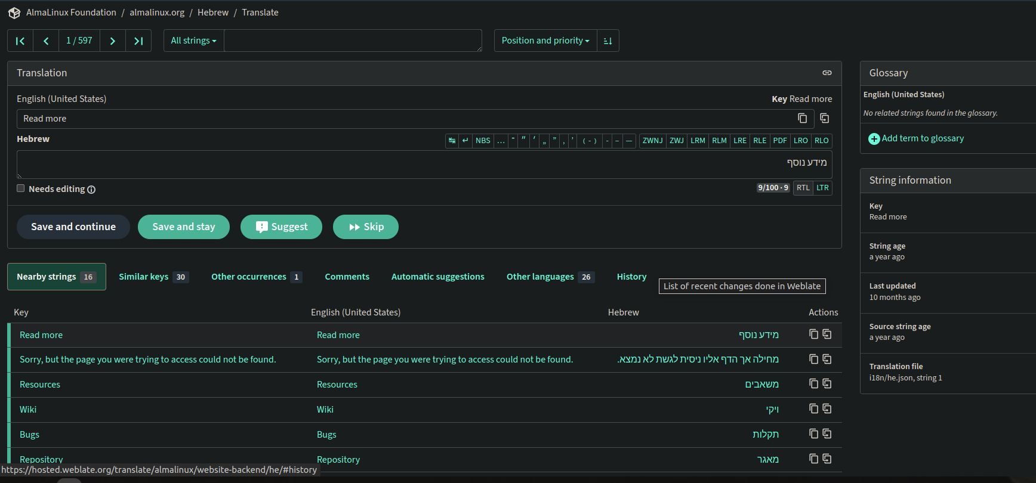Click the sort direction toggle icon
Image resolution: width=1036 pixels, height=483 pixels.
coord(608,41)
